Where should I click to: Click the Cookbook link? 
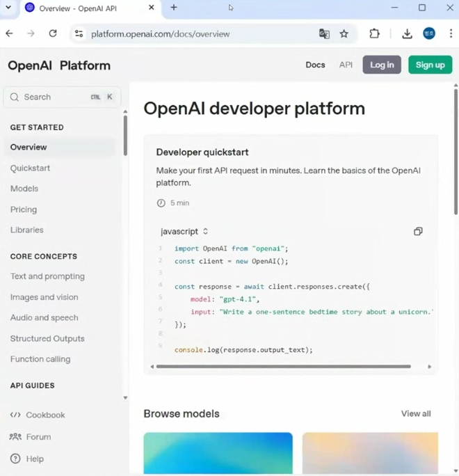click(x=45, y=415)
